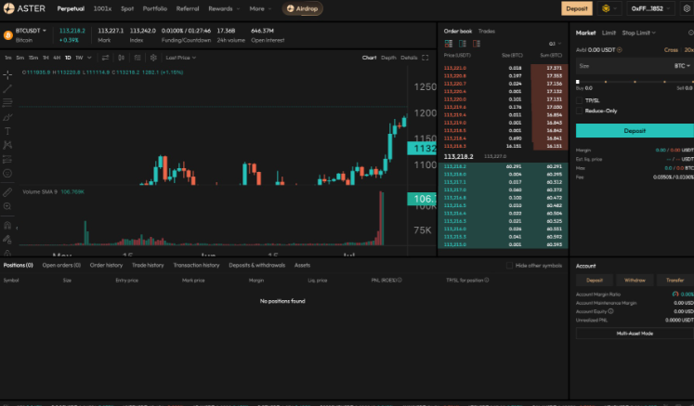Image resolution: width=694 pixels, height=406 pixels.
Task: Click the Aster logo
Action: (24, 8)
